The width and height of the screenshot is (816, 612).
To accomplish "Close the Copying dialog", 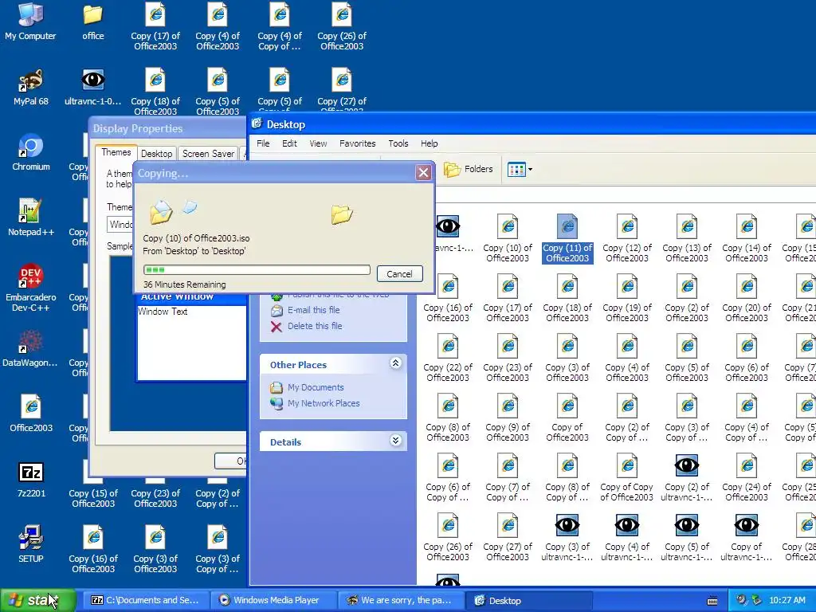I will pyautogui.click(x=424, y=173).
